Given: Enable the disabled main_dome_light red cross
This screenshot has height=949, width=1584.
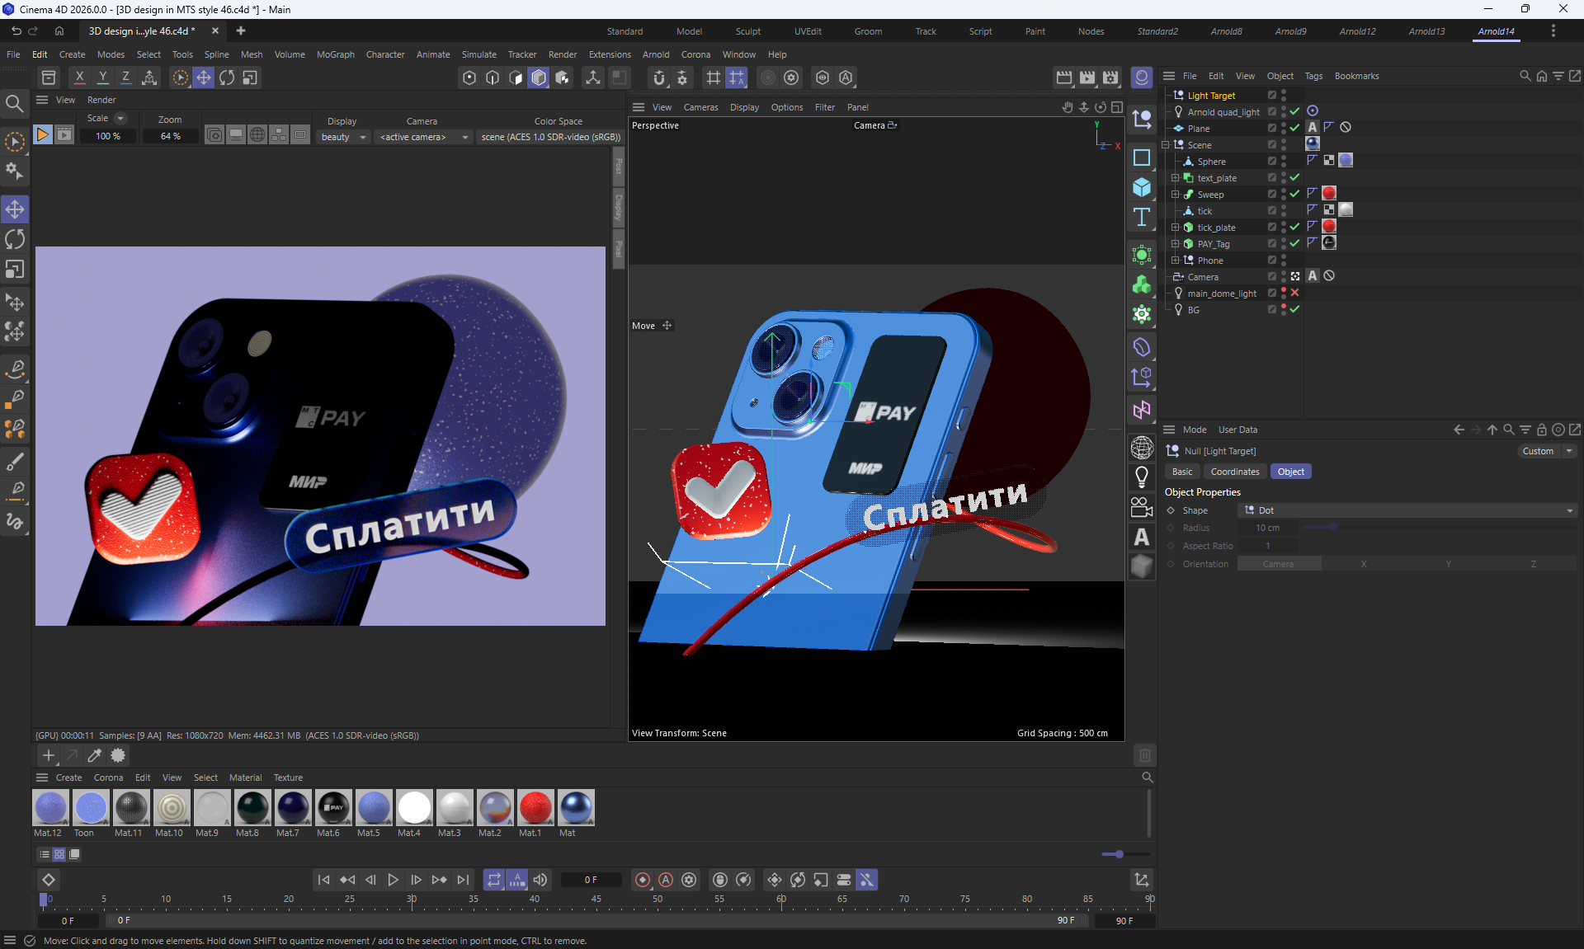Looking at the screenshot, I should pyautogui.click(x=1294, y=293).
